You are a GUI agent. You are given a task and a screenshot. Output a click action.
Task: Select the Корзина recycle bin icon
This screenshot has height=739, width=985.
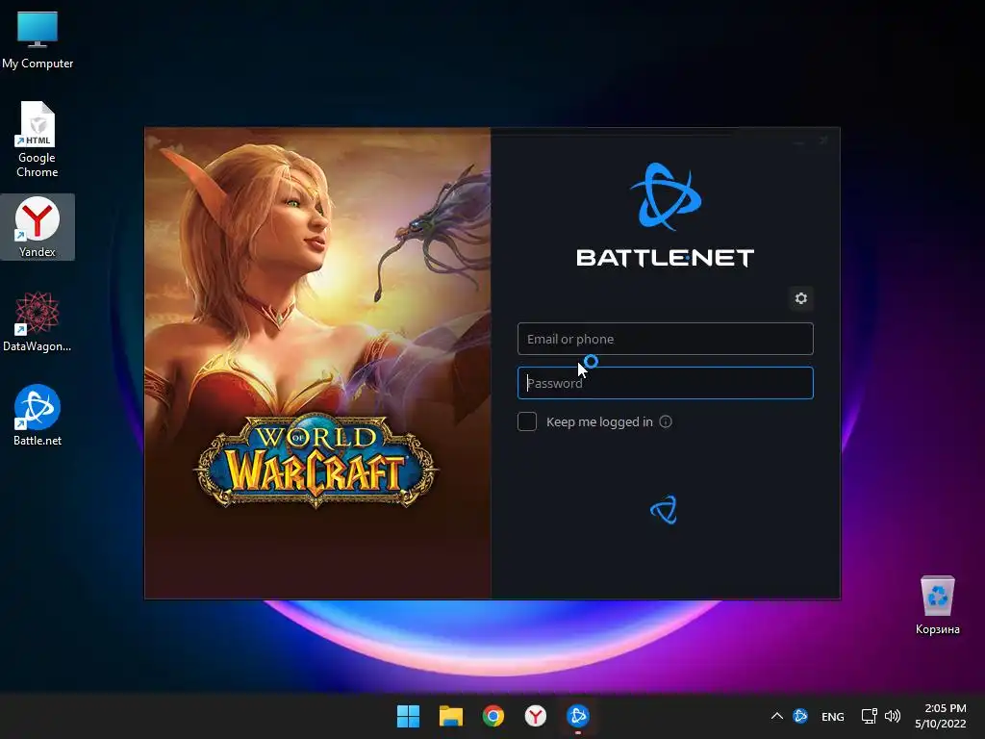point(937,605)
